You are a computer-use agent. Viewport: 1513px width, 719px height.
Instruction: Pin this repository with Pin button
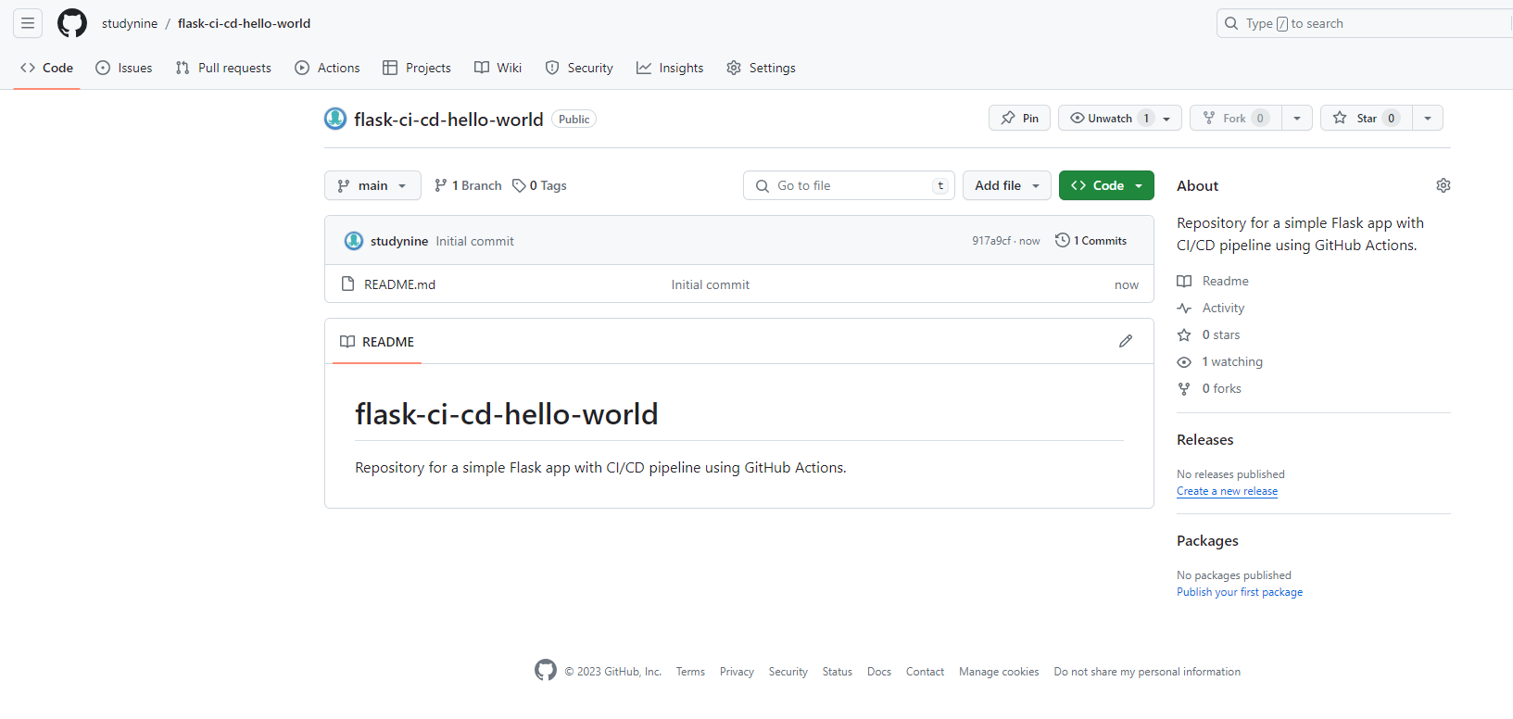click(1019, 118)
